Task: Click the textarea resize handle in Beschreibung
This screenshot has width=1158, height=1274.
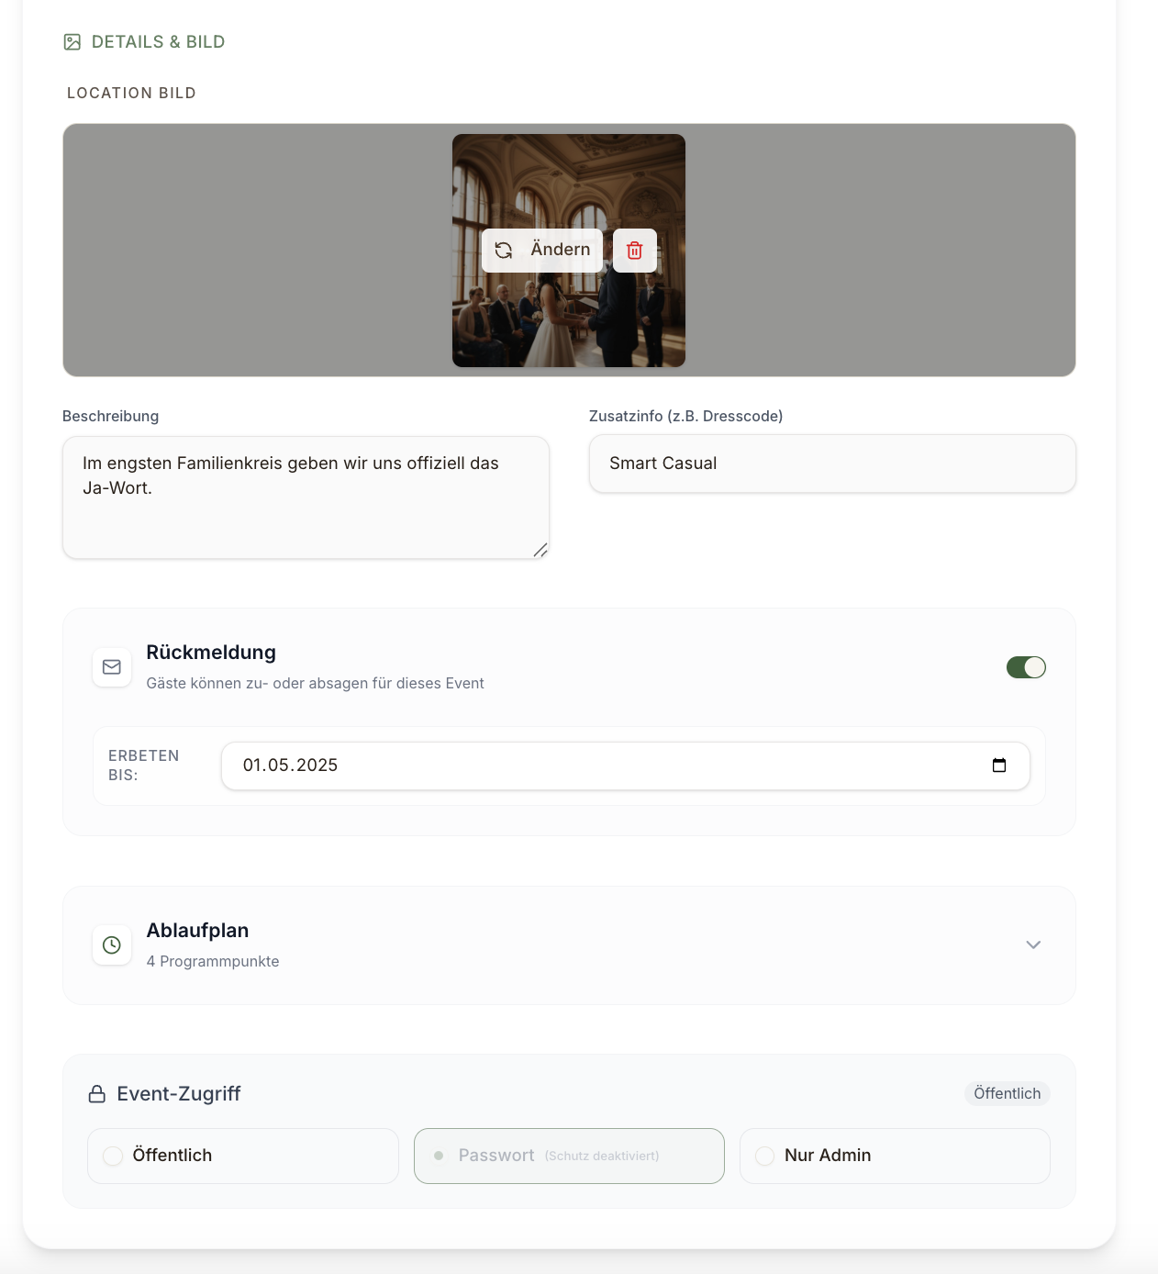Action: (x=540, y=550)
